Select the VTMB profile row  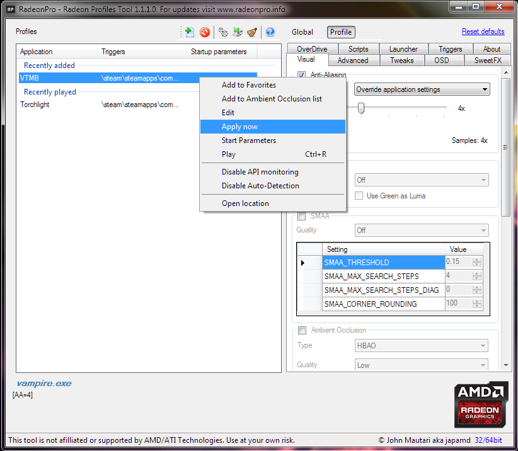[x=138, y=78]
